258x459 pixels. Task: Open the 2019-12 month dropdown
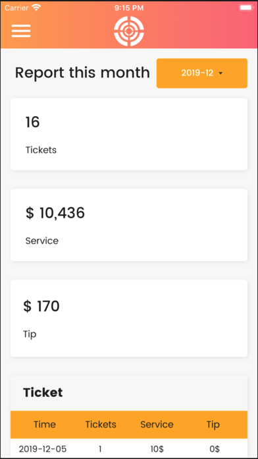tap(202, 73)
